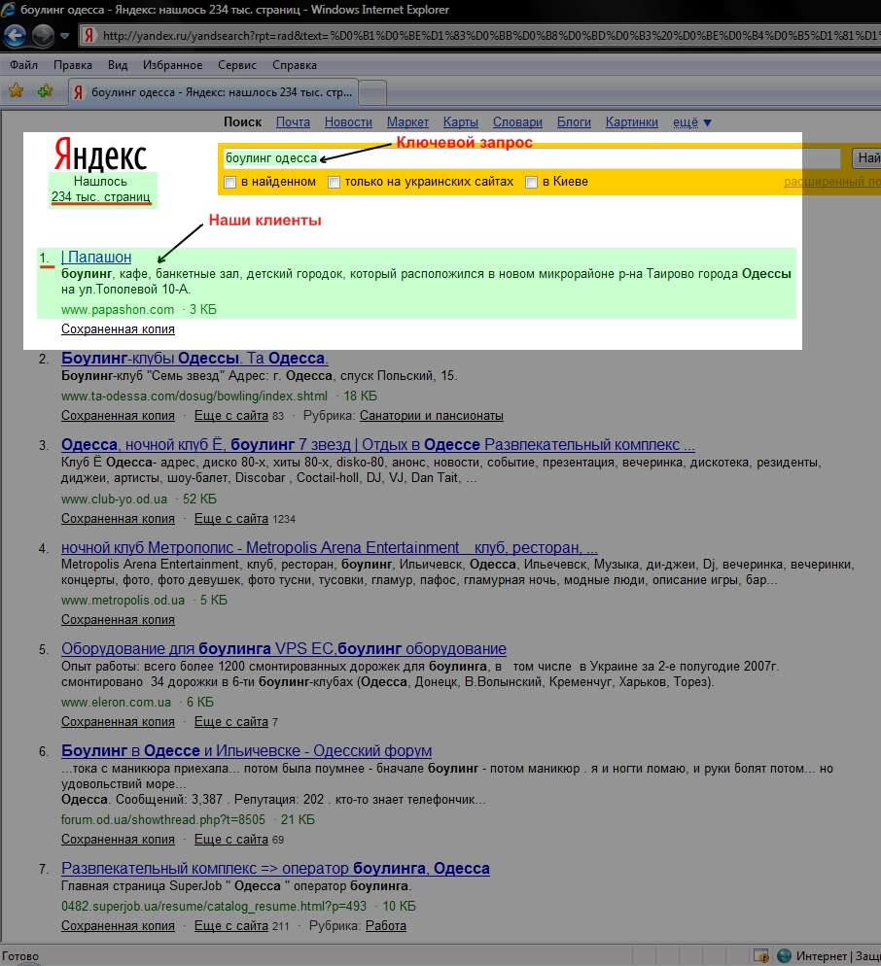Open the Санатории и пансионаты rubric link
The width and height of the screenshot is (881, 966).
(x=432, y=416)
